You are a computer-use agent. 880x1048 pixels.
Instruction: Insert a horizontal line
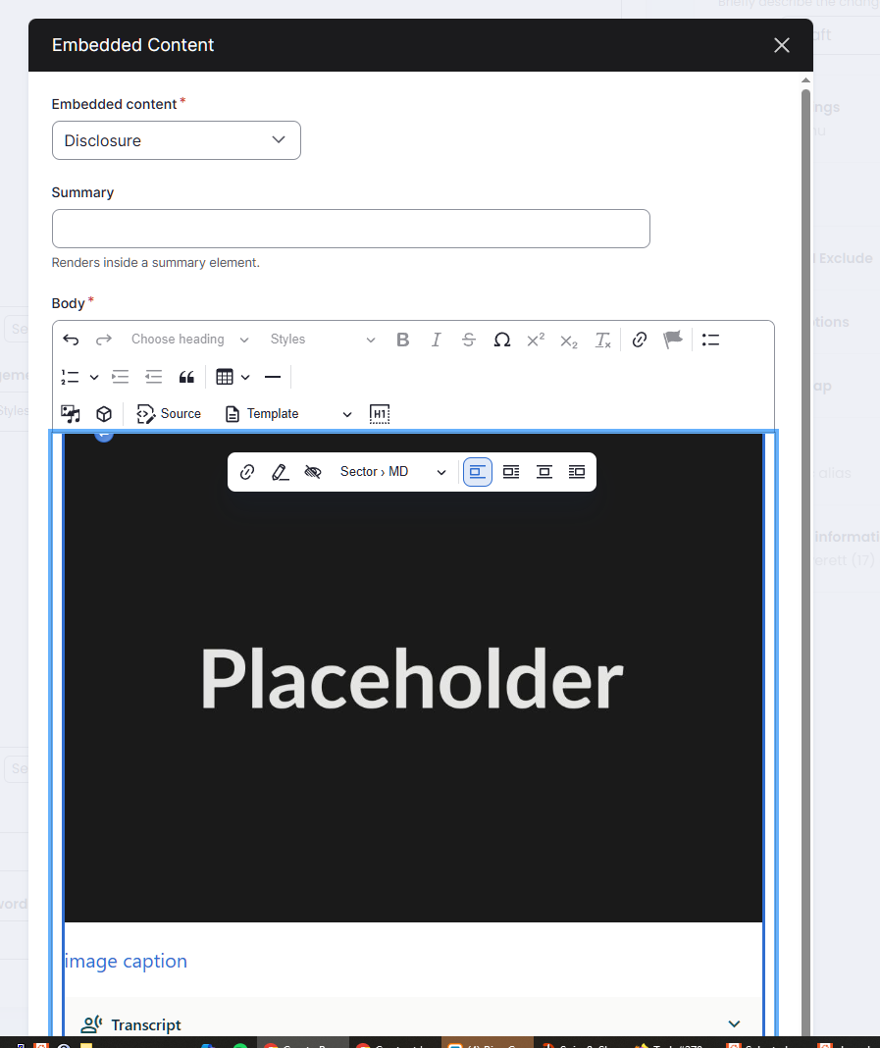coord(272,376)
